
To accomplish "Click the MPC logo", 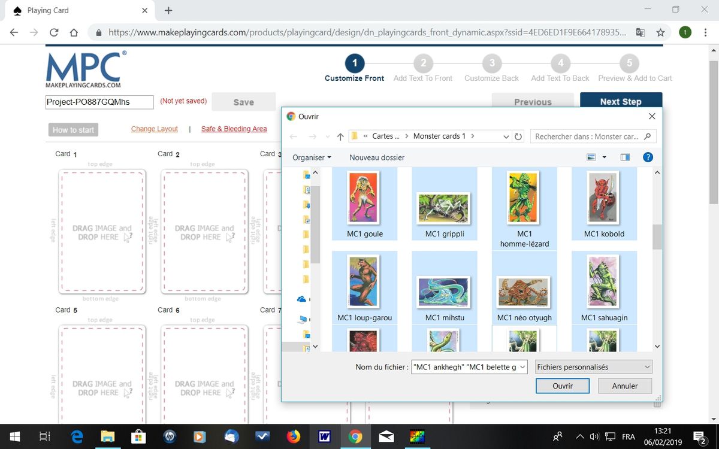I will (x=86, y=69).
